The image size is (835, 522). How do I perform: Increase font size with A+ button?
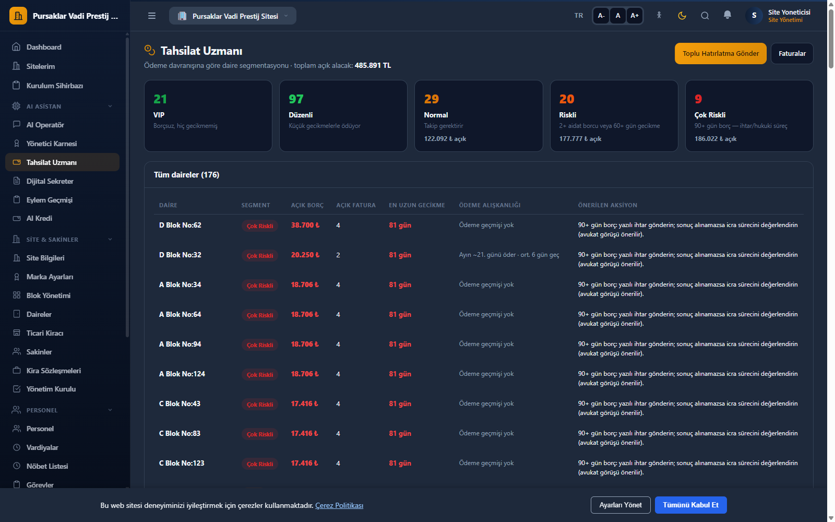635,16
